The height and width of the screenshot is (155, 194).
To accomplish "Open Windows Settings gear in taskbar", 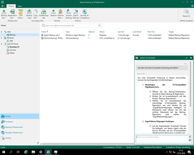I will pyautogui.click(x=41, y=152).
